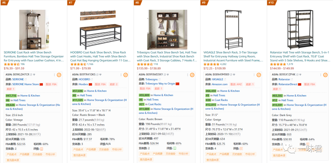Screen dimensions: 333x163
Task: Click 查流量来源 button on VASAGLE card
Action: 212,160
